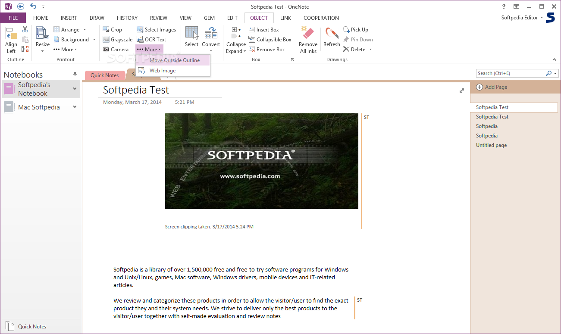The height and width of the screenshot is (334, 561).
Task: Select the Web Image menu item
Action: [173, 71]
